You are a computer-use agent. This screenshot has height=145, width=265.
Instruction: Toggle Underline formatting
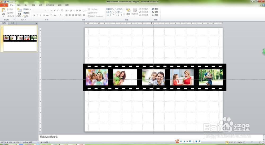point(41,15)
